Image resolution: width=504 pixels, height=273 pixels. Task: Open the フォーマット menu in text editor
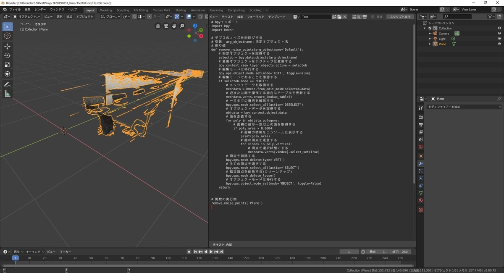pyautogui.click(x=256, y=17)
